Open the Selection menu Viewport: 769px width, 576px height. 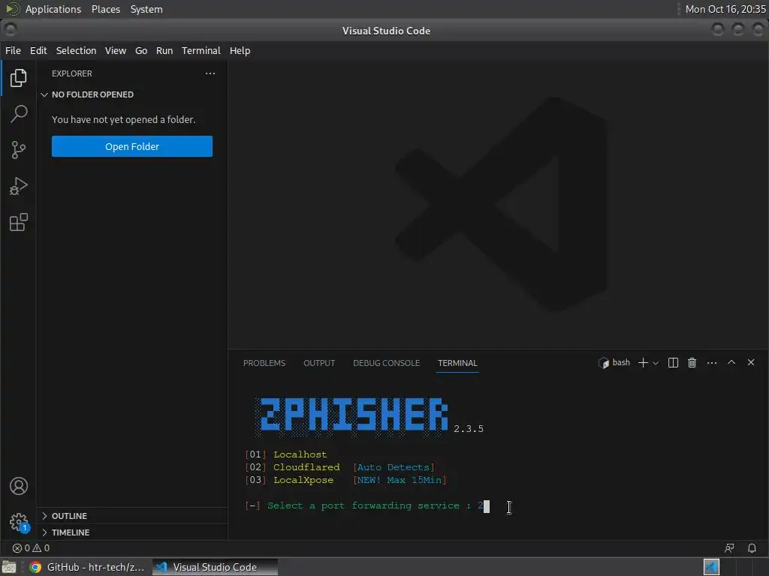tap(76, 50)
